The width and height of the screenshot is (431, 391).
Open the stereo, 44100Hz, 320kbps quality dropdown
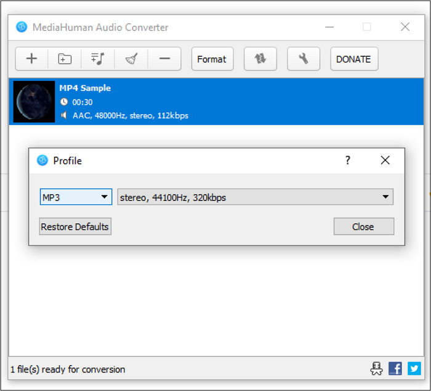(255, 197)
